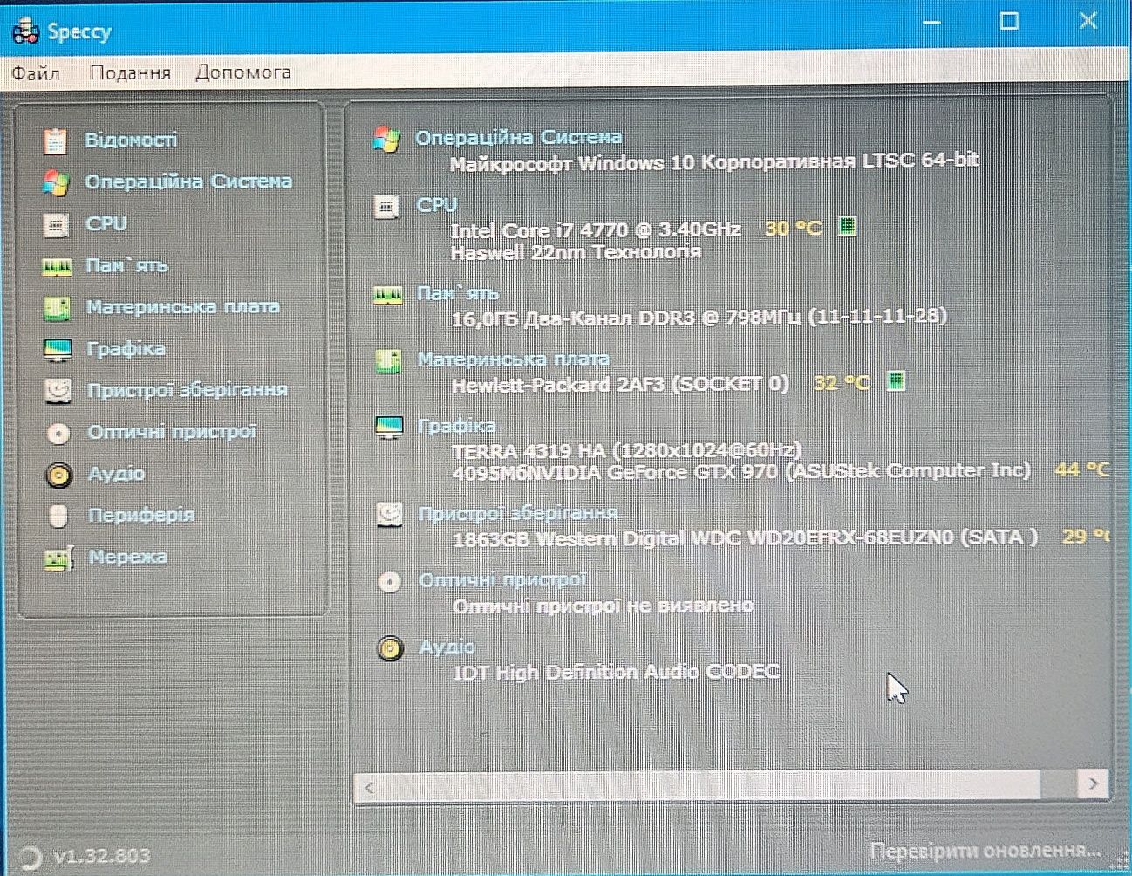
Task: Click the Western Digital WDC drive text
Action: tap(746, 538)
